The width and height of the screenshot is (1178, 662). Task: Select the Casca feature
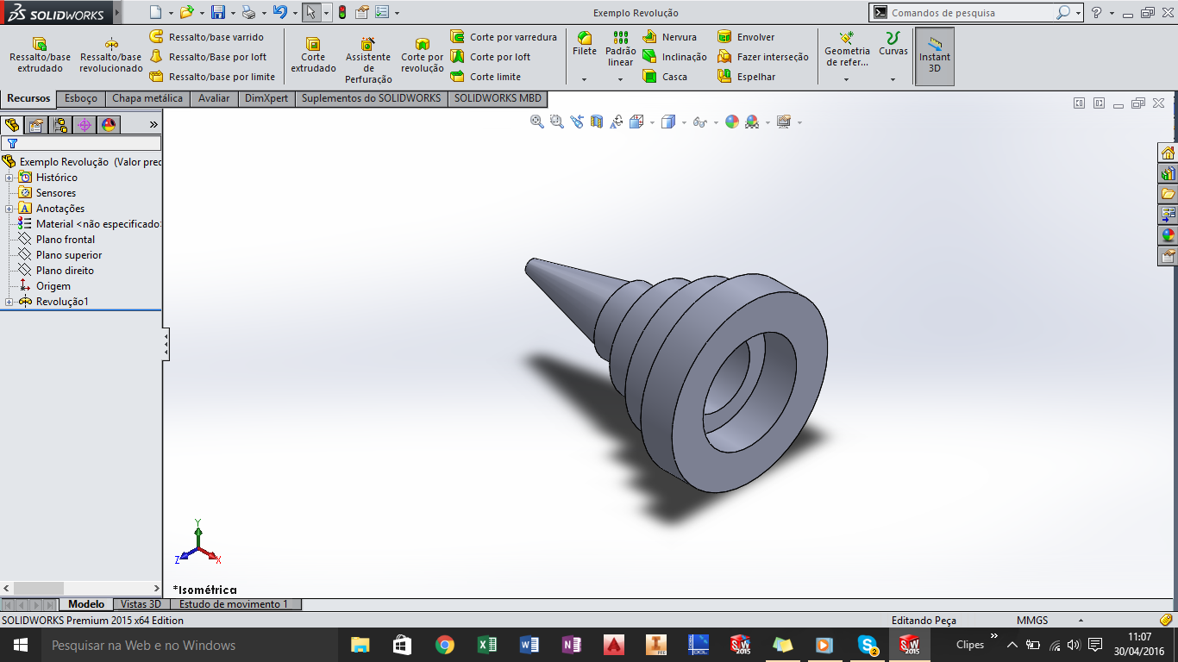665,77
